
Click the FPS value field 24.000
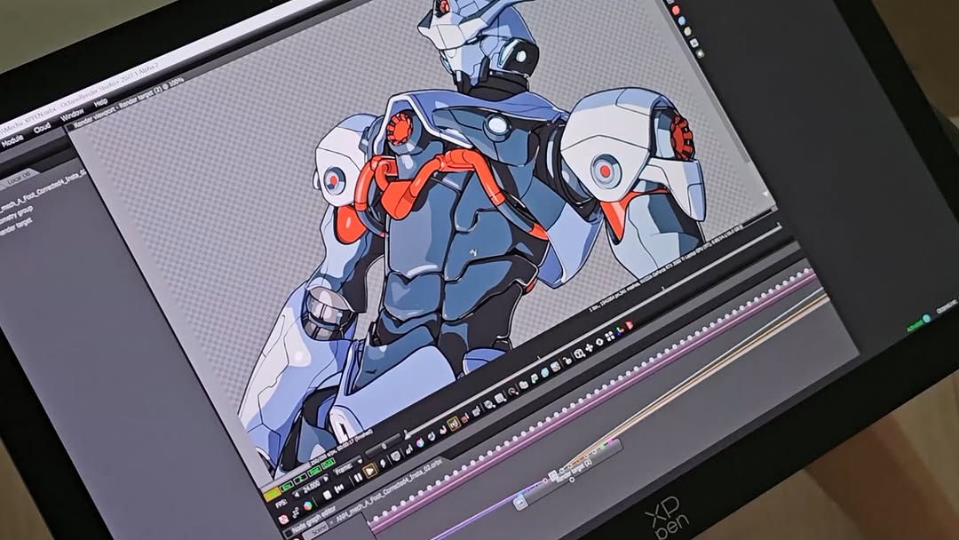pyautogui.click(x=312, y=486)
